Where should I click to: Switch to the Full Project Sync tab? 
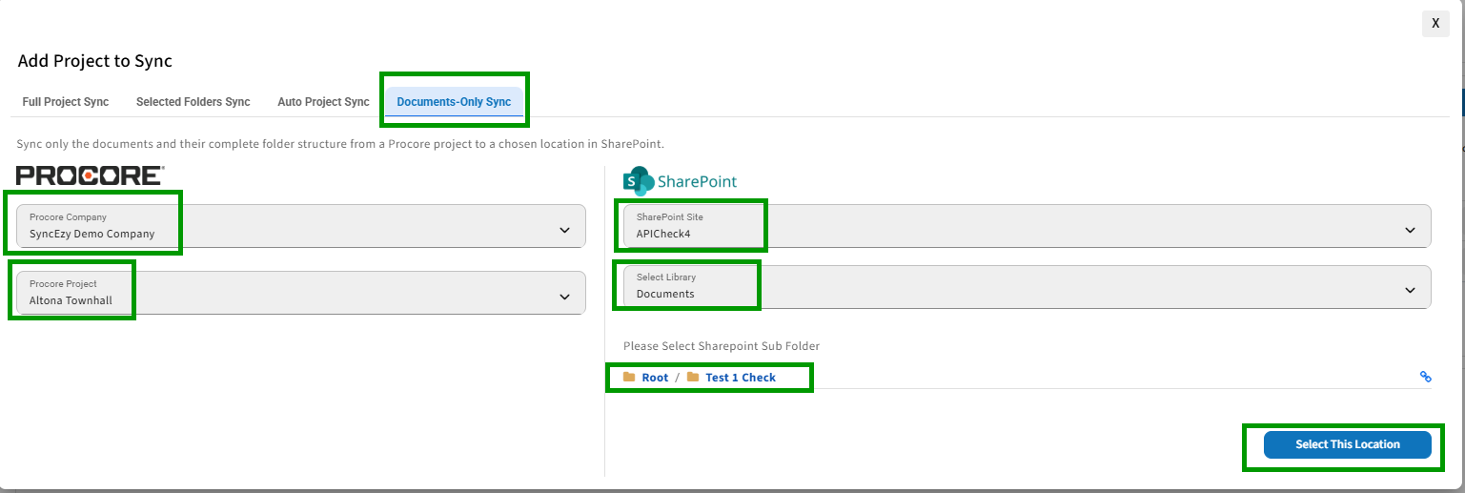coord(66,102)
